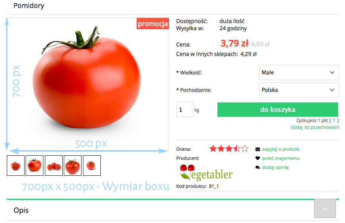The image size is (345, 223).
Task: Click the quantity input field in kg
Action: (x=185, y=110)
